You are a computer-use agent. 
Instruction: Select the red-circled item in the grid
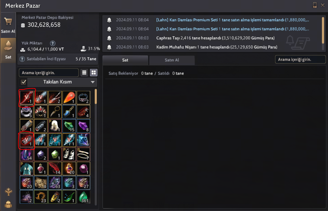tap(26, 97)
